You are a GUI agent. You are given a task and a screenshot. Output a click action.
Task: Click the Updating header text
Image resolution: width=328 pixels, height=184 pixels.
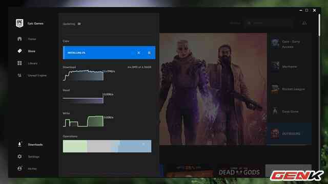click(69, 24)
